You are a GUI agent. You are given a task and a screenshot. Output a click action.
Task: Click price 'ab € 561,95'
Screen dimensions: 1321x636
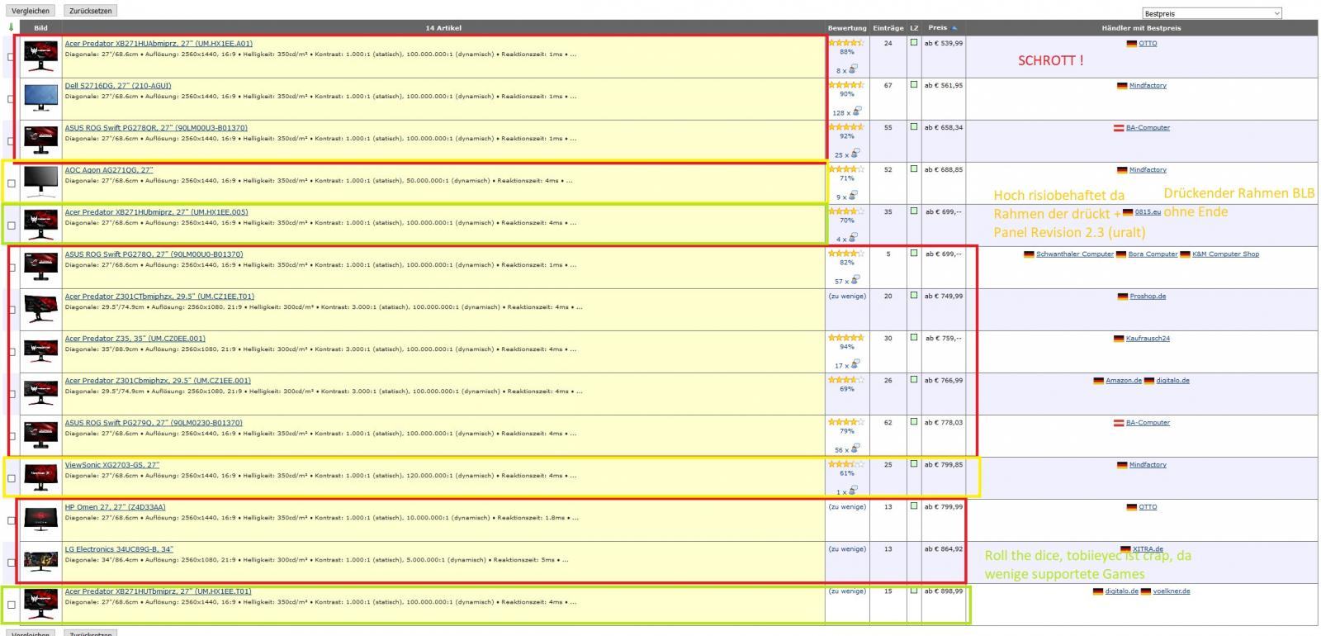(x=943, y=84)
